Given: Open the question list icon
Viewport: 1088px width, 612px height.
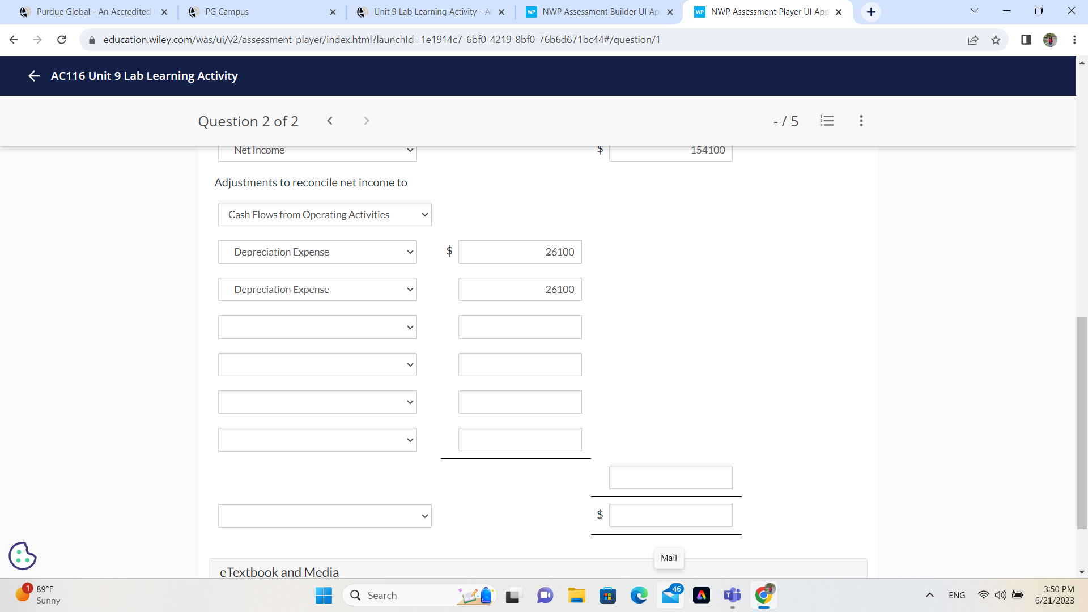Looking at the screenshot, I should coord(827,121).
